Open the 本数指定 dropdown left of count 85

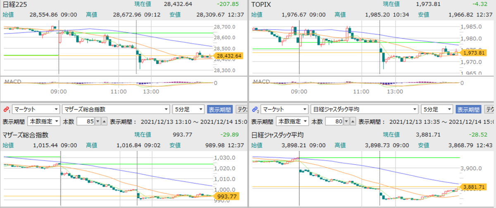43,122
